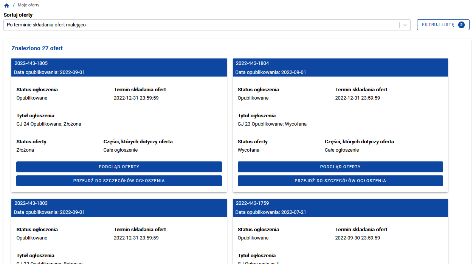Go to announcement details for 2022-443-1804

(340, 181)
